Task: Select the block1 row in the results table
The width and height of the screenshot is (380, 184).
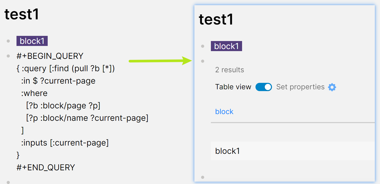Action: point(227,151)
